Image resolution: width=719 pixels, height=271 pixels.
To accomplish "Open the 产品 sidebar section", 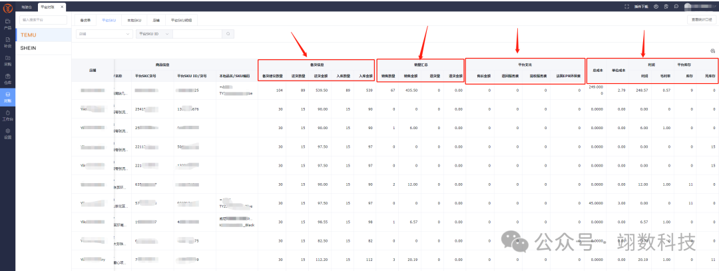I will 7,24.
